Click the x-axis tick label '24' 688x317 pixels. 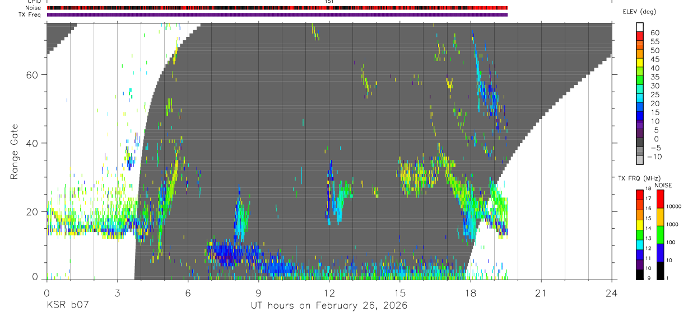click(612, 293)
